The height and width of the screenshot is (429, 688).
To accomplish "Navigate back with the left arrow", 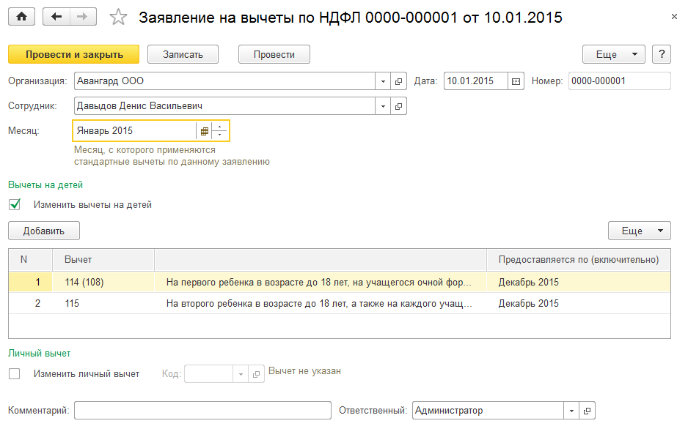I will pyautogui.click(x=56, y=17).
